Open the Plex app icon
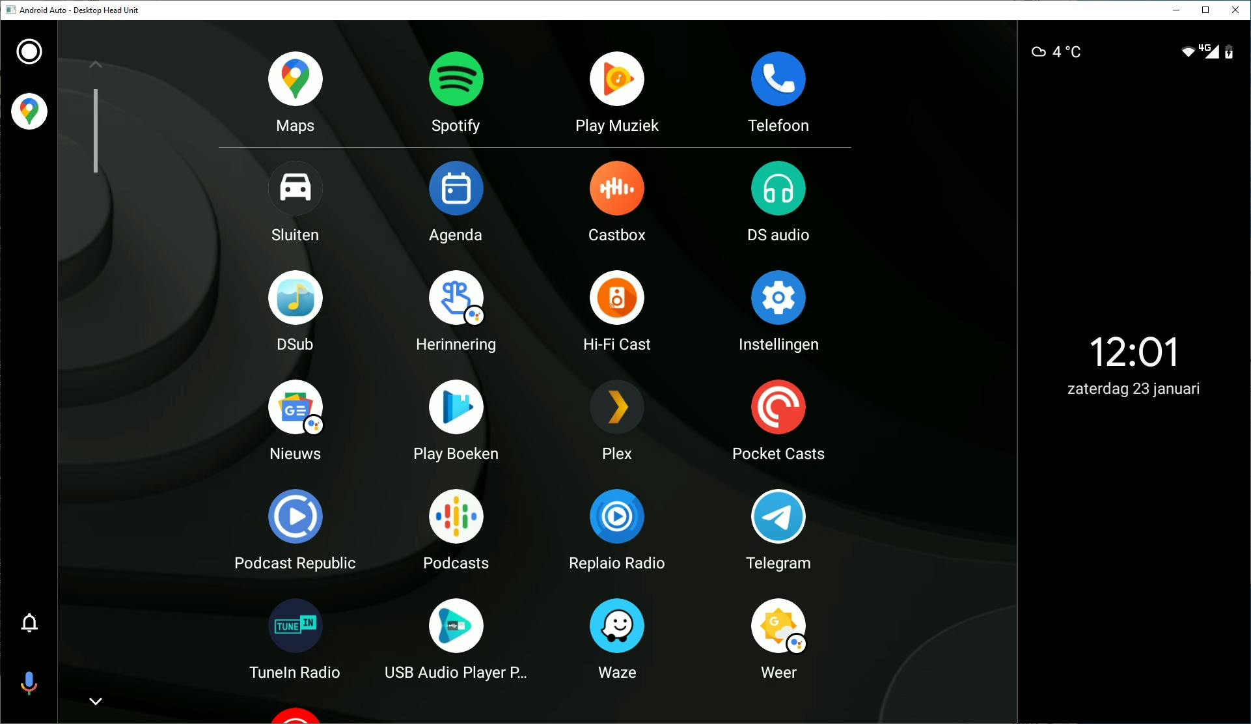This screenshot has width=1251, height=724. [616, 407]
